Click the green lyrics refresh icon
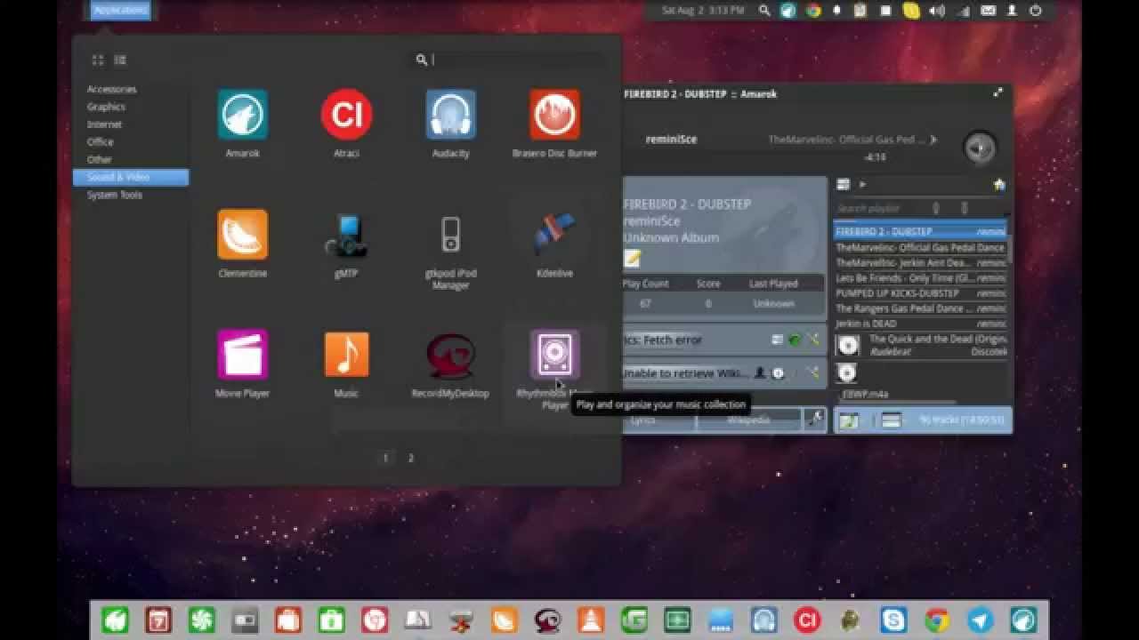Image resolution: width=1139 pixels, height=640 pixels. 795,340
